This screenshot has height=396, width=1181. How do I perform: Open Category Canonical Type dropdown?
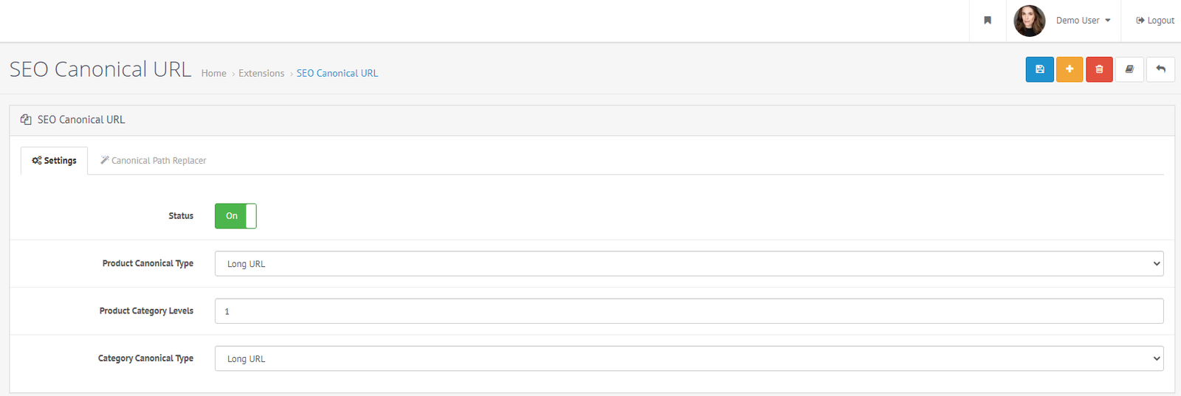pyautogui.click(x=689, y=358)
